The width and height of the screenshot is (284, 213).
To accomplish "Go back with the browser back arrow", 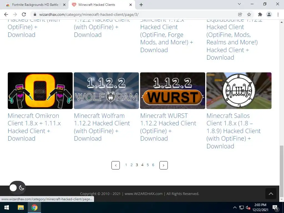I will point(6,14).
